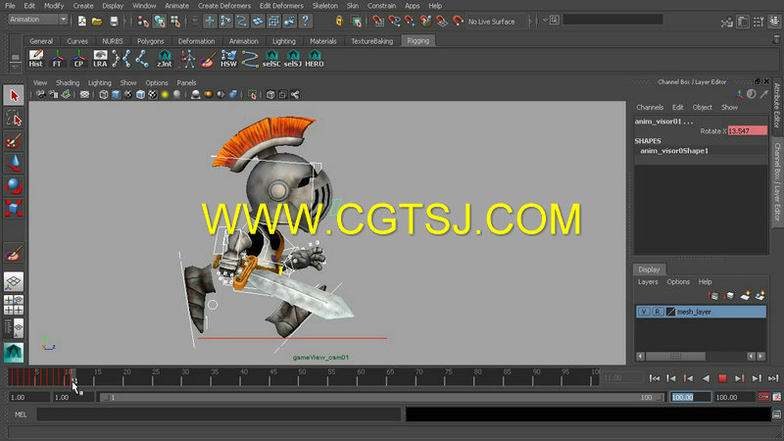The width and height of the screenshot is (784, 441).
Task: Select the Scale tool cube icon
Action: (x=14, y=208)
